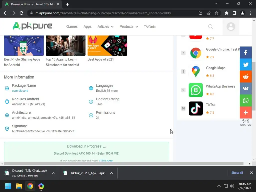Click the Signature hash value text

click(43, 131)
